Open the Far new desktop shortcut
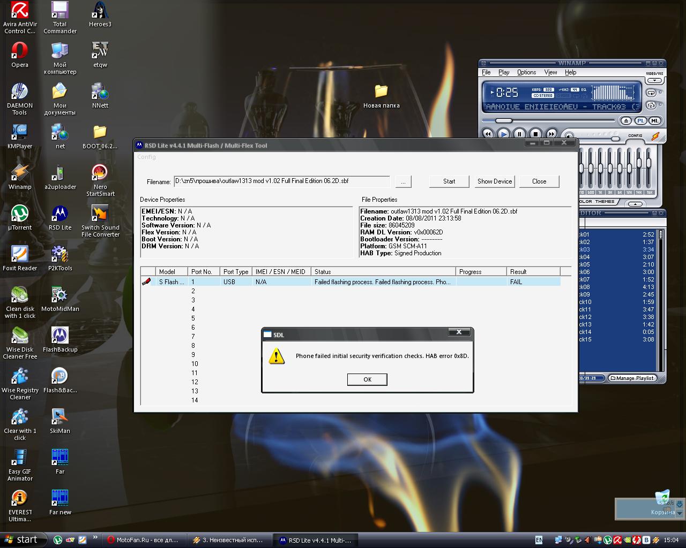The width and height of the screenshot is (686, 548). [x=60, y=501]
